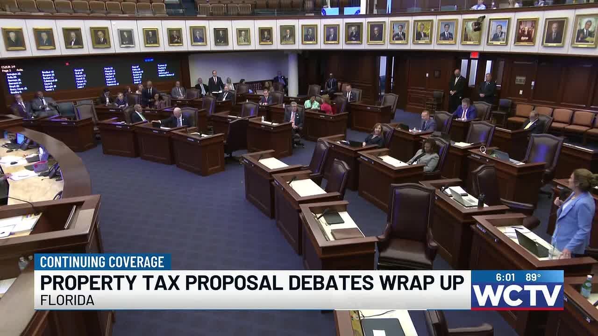Click the 6:01 time display

(x=505, y=277)
